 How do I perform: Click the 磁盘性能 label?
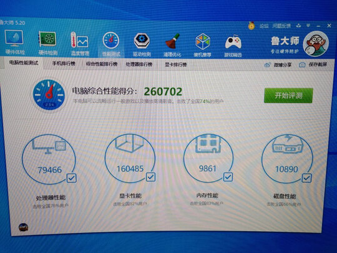pos(285,196)
